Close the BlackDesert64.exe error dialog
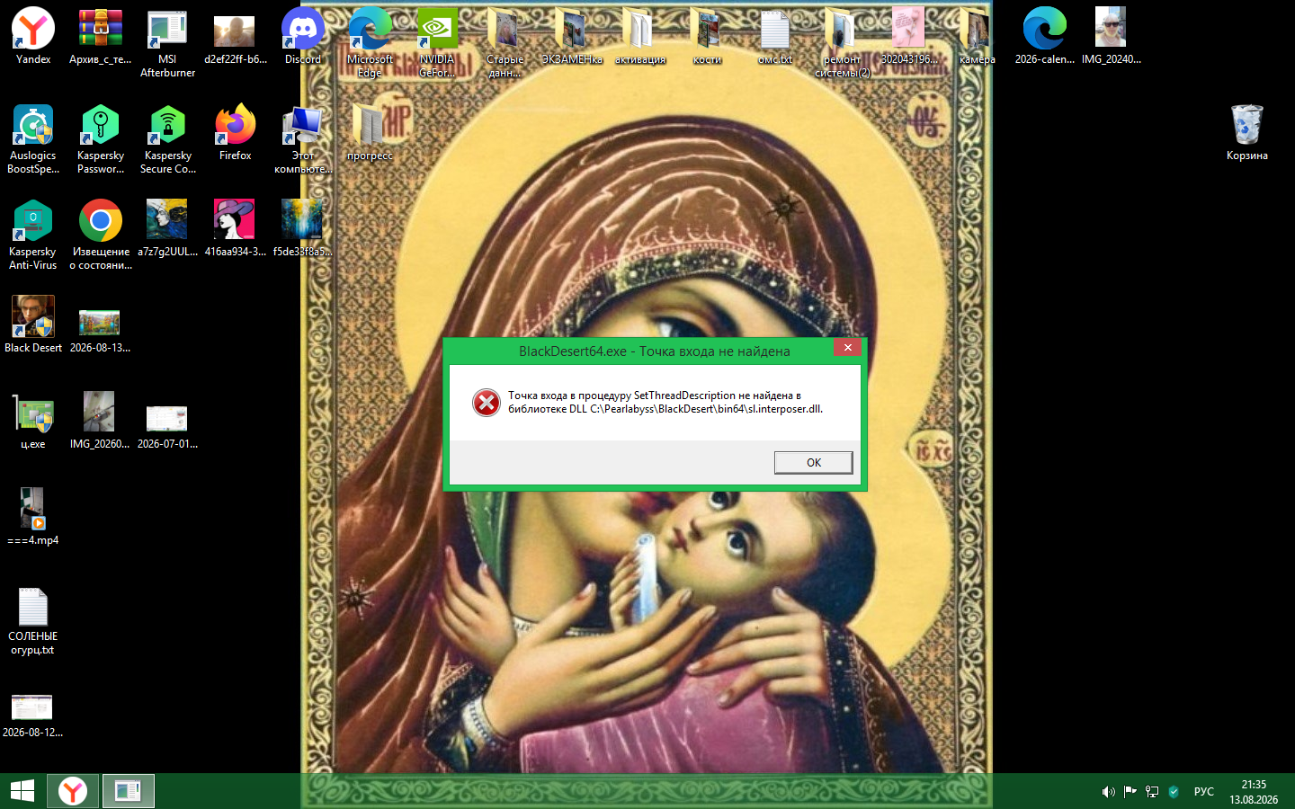This screenshot has width=1295, height=809. (x=847, y=347)
